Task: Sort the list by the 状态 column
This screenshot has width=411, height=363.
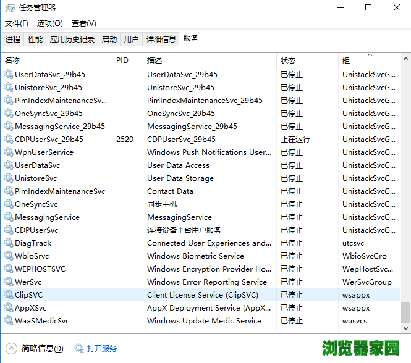Action: (x=288, y=60)
